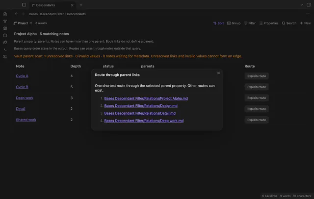314x199 pixels.
Task: Open the Shared work note link
Action: click(26, 120)
